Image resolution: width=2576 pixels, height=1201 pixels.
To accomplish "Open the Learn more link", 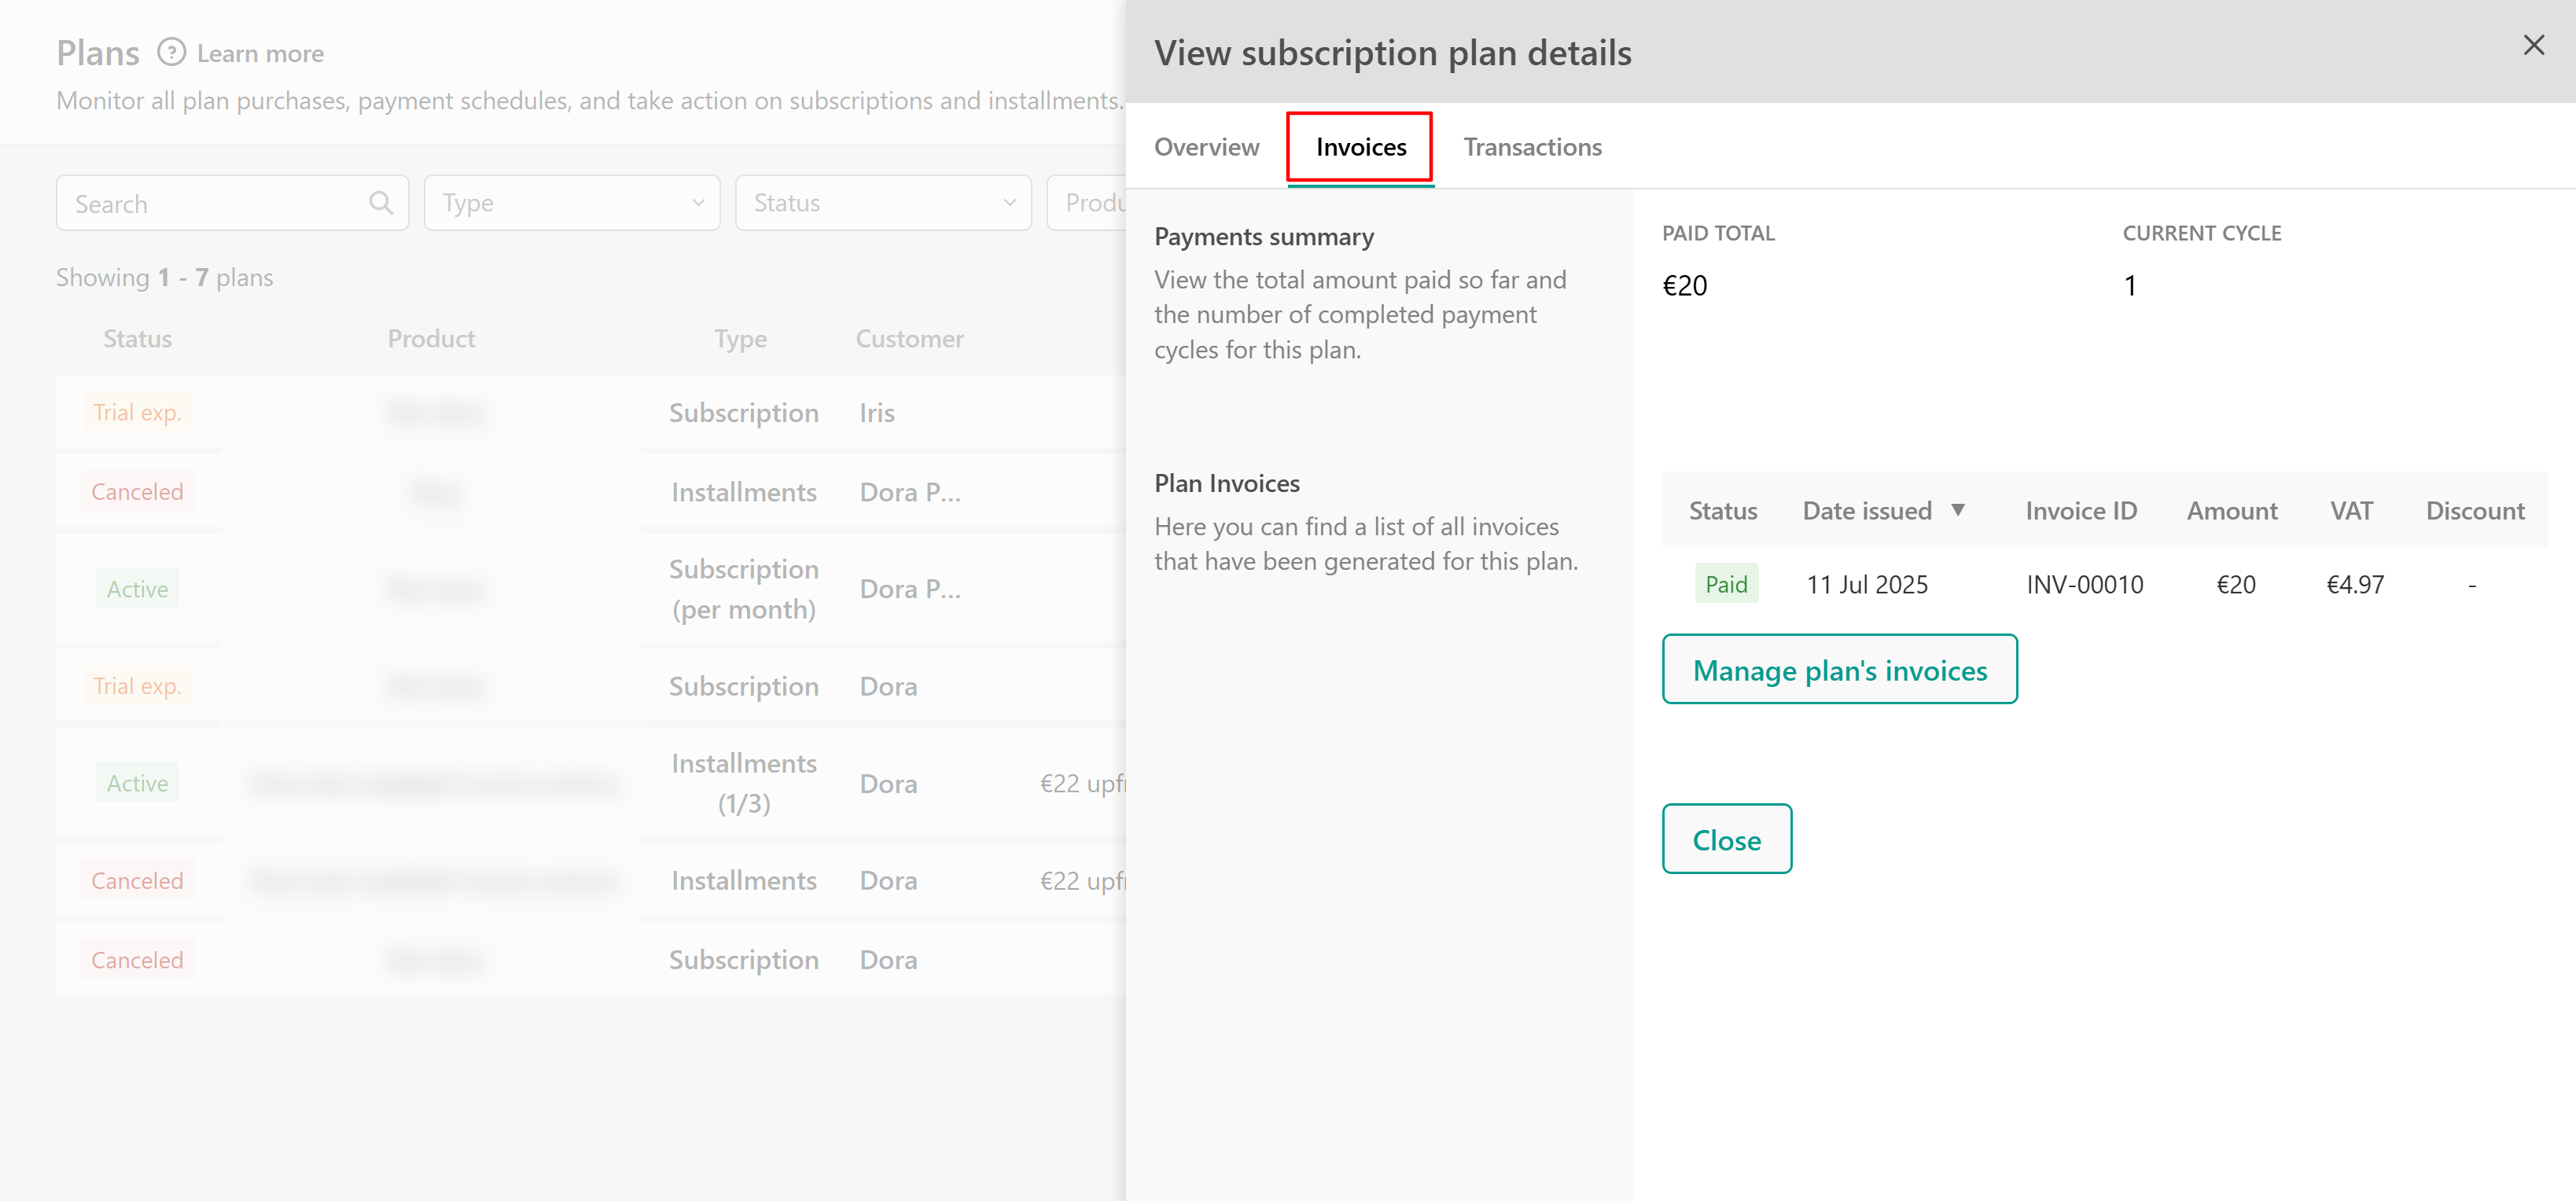I will (x=260, y=53).
